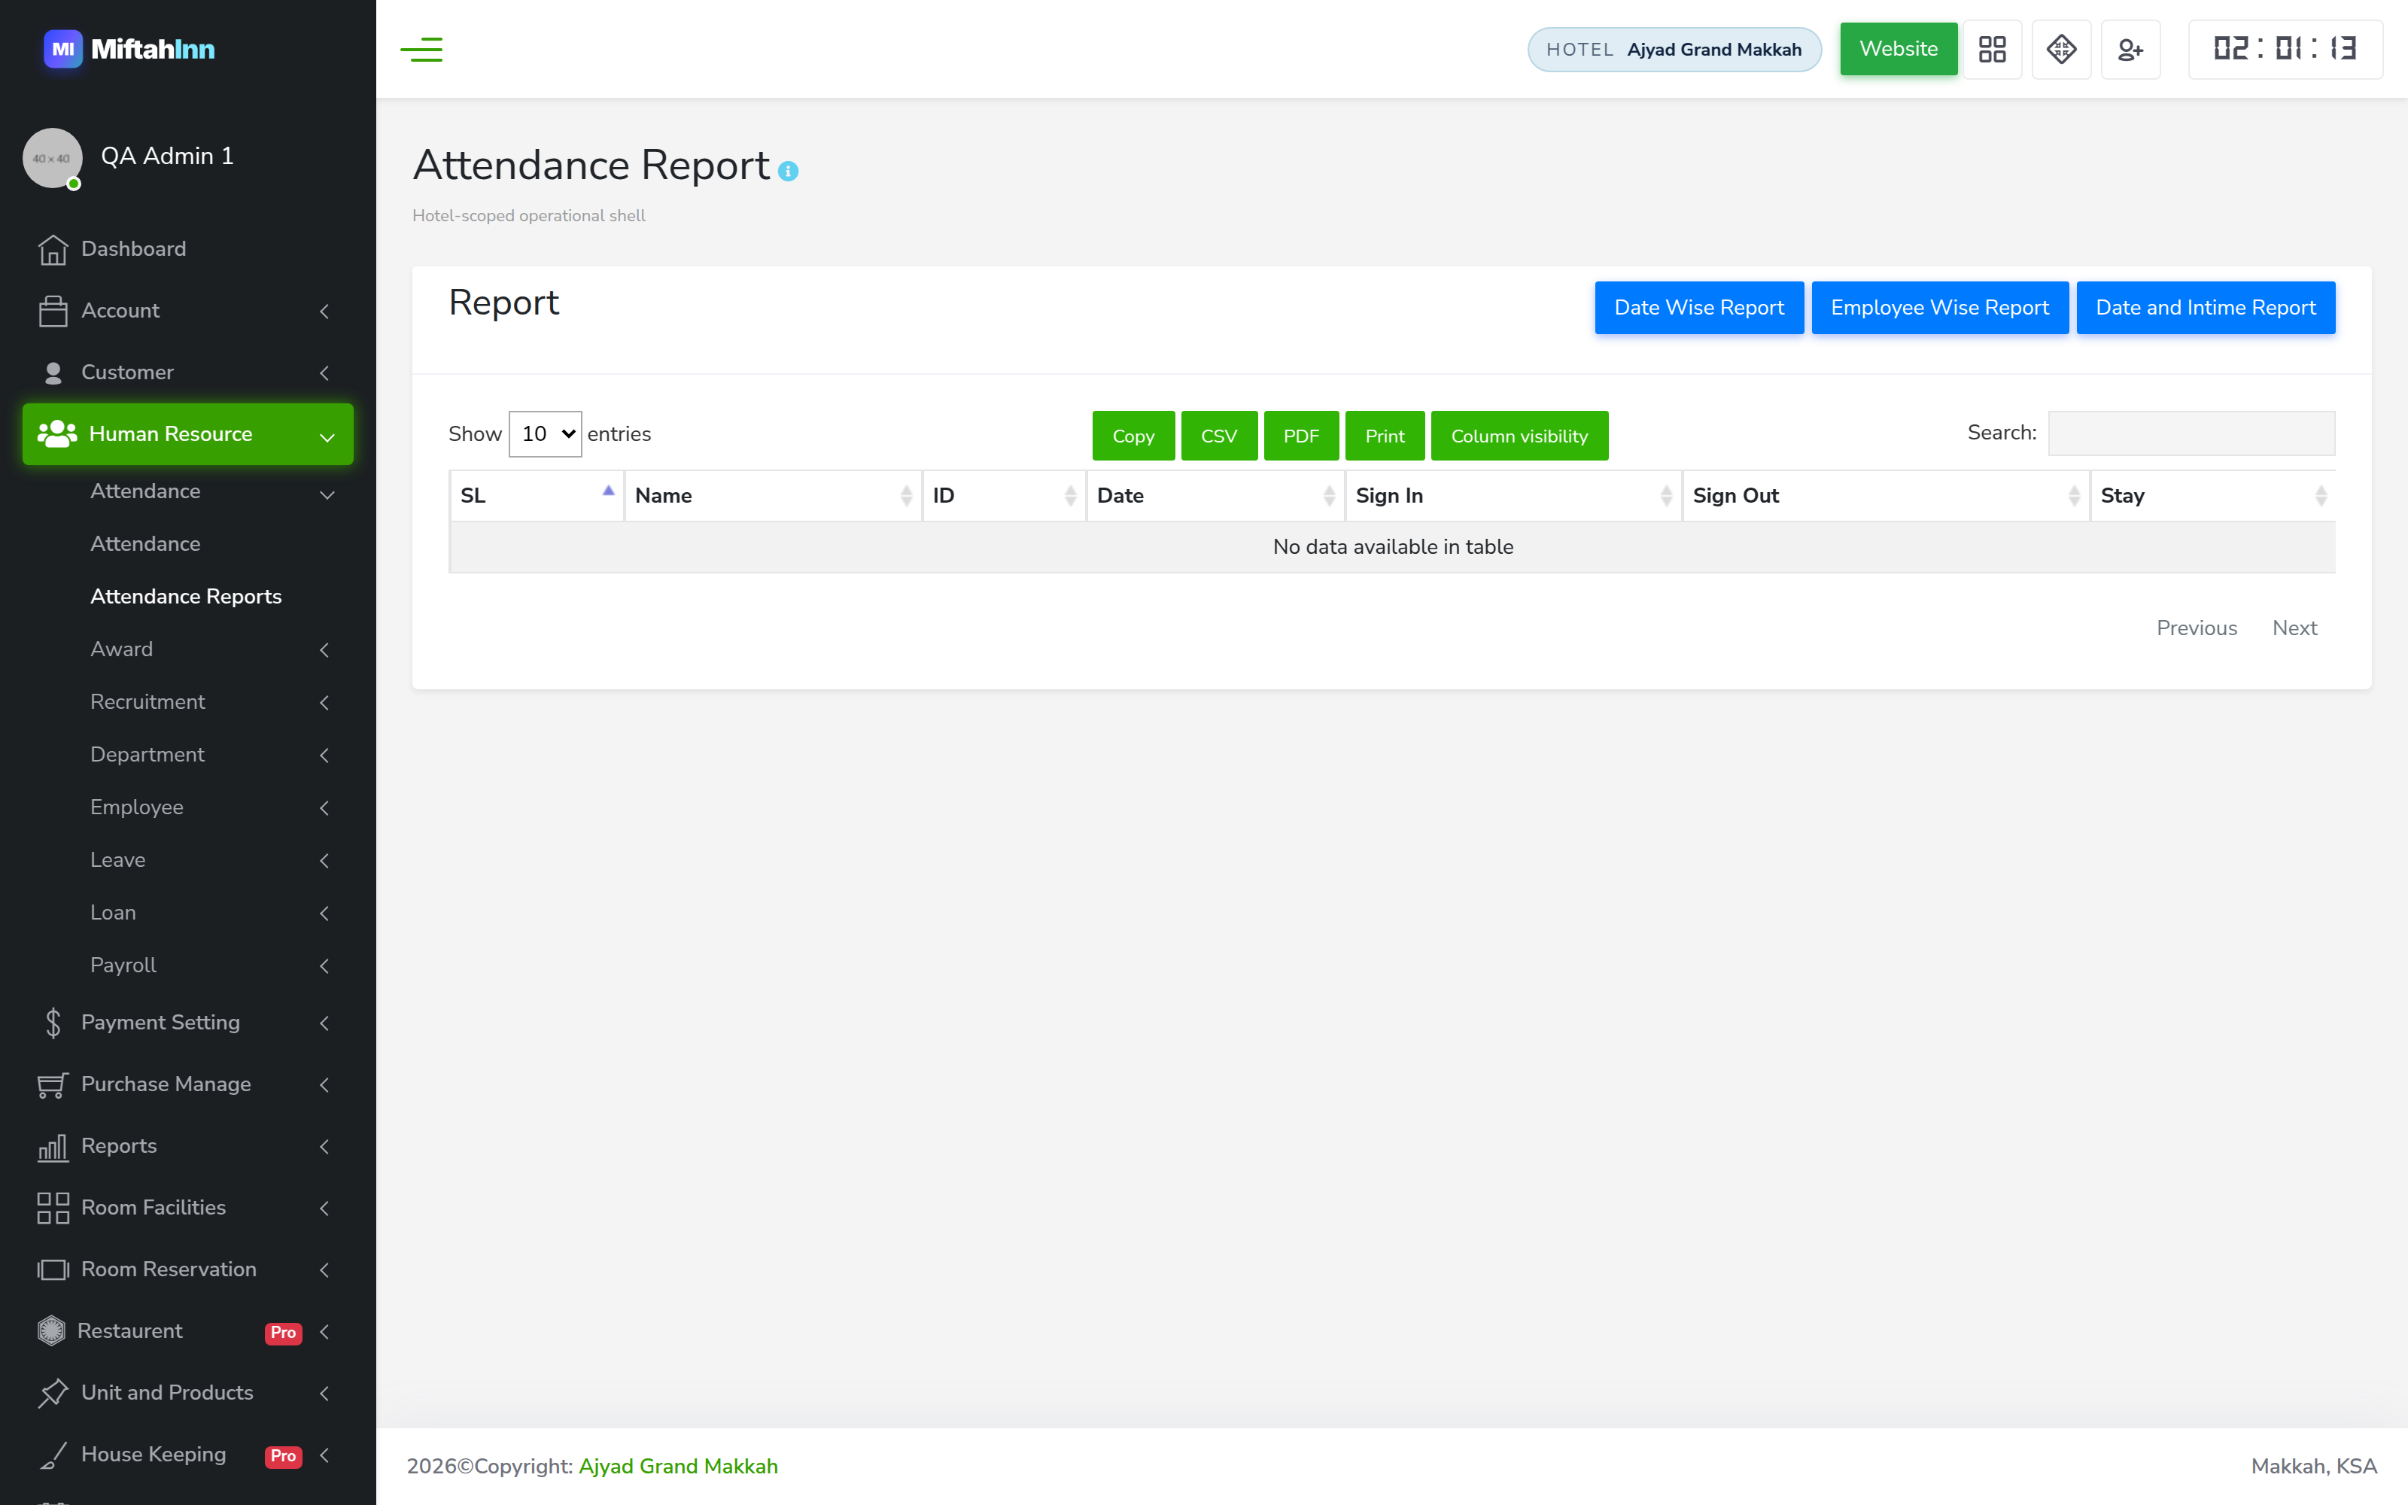This screenshot has height=1505, width=2408.
Task: Open the Attendance Reports menu item
Action: pos(186,596)
